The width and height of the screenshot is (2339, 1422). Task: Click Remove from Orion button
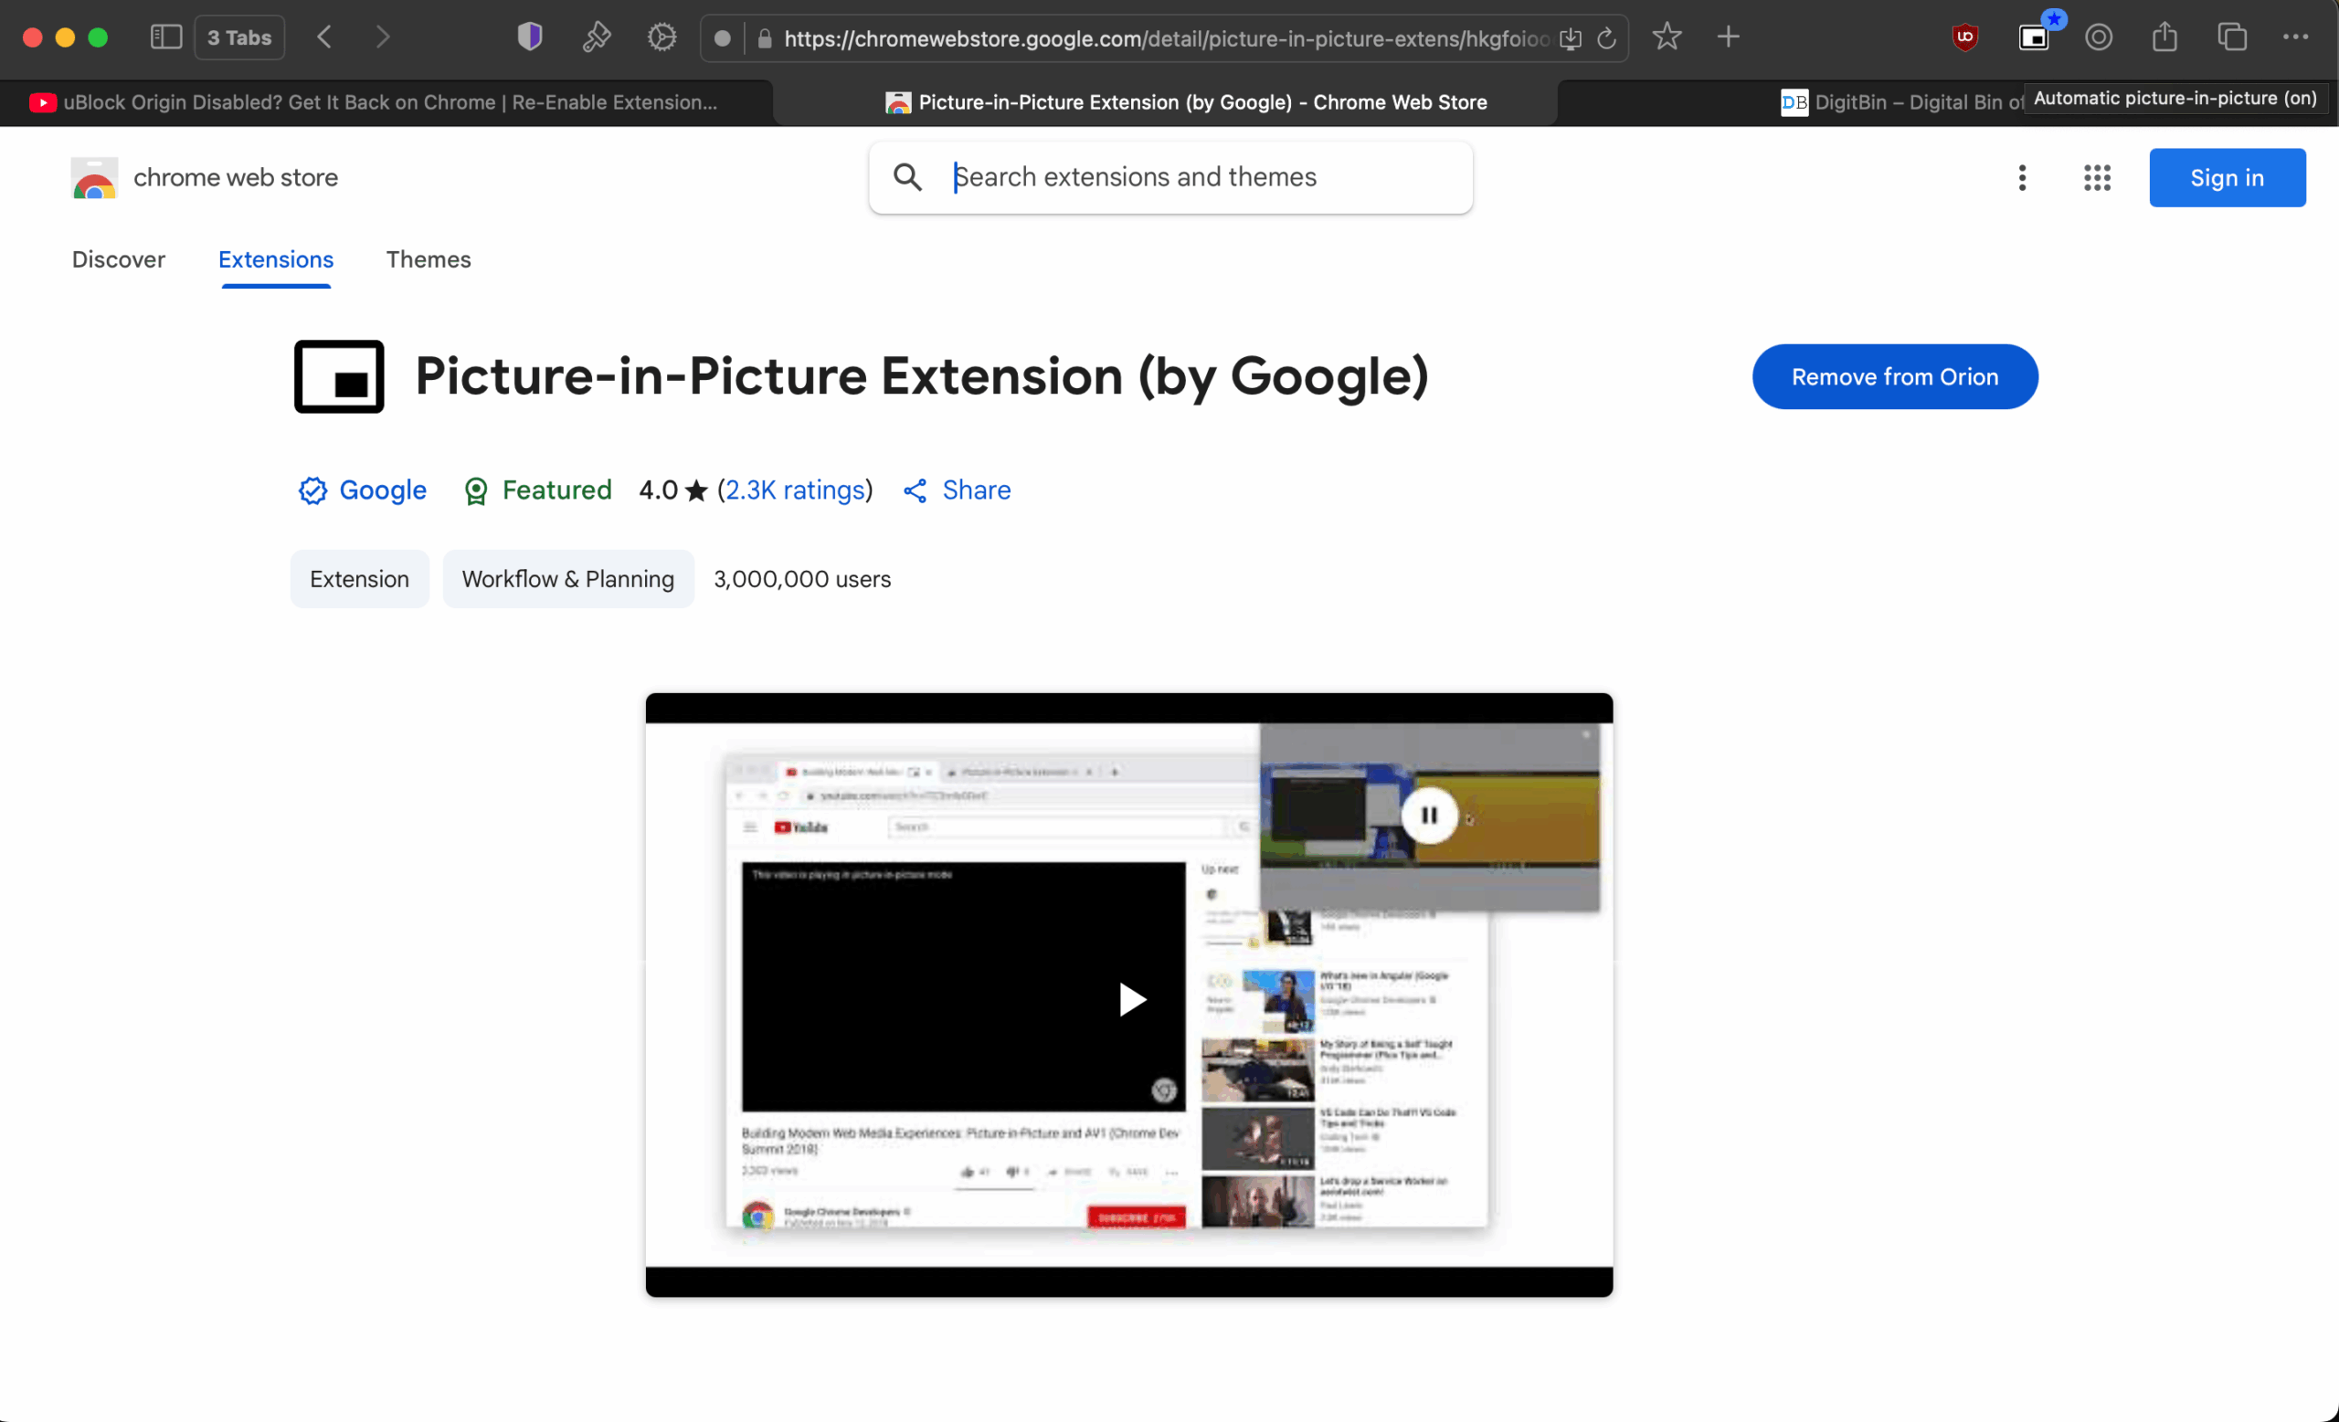click(1895, 376)
